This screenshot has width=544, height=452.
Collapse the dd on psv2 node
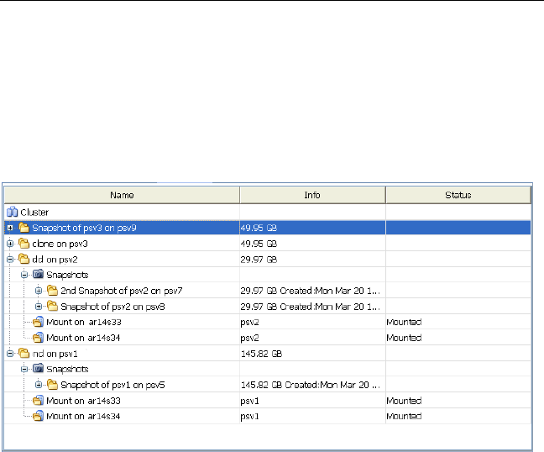point(10,259)
